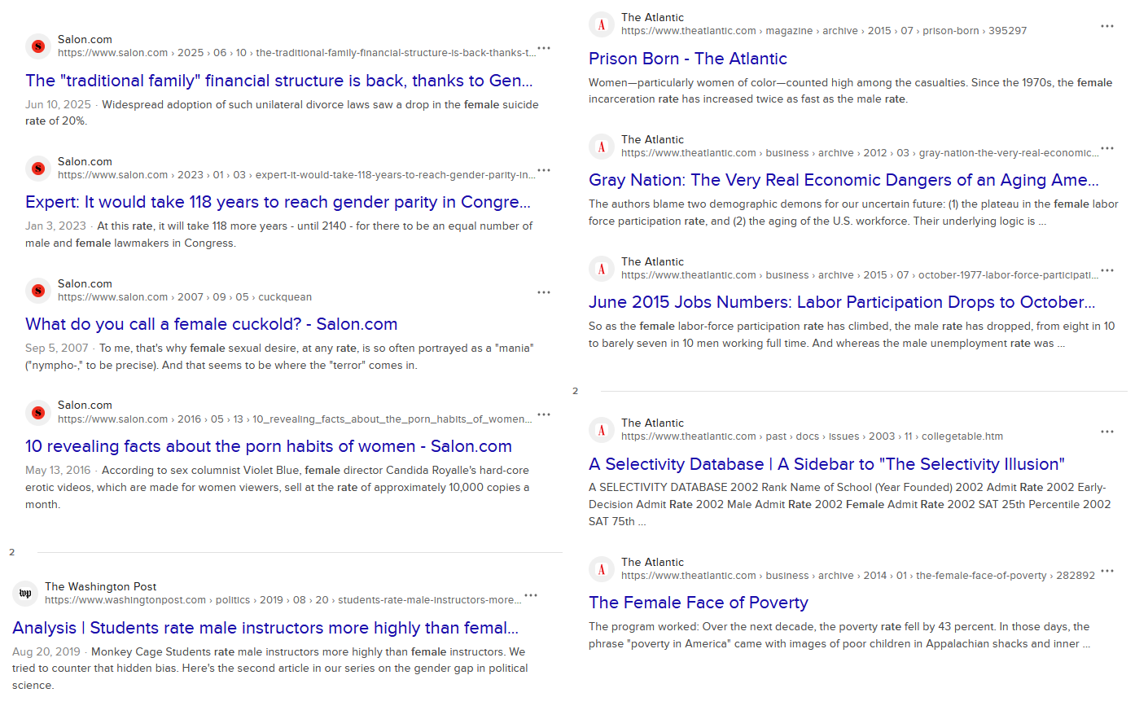
Task: Click "The Atlantic" site name above Prison Born
Action: (652, 17)
